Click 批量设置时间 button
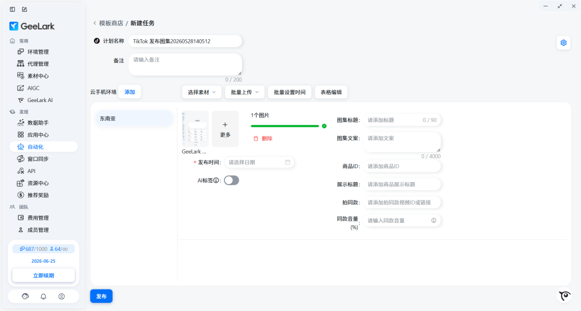Viewport: 581px width, 311px height. click(289, 92)
